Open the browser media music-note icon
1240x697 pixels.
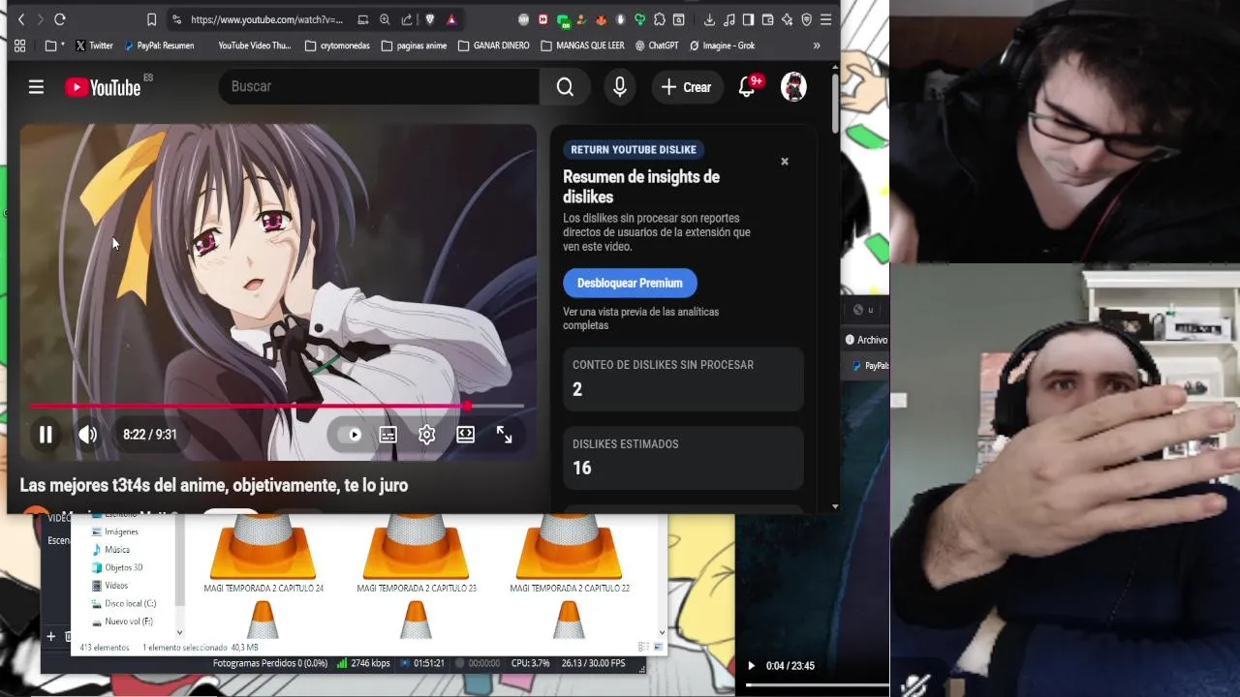pos(728,19)
